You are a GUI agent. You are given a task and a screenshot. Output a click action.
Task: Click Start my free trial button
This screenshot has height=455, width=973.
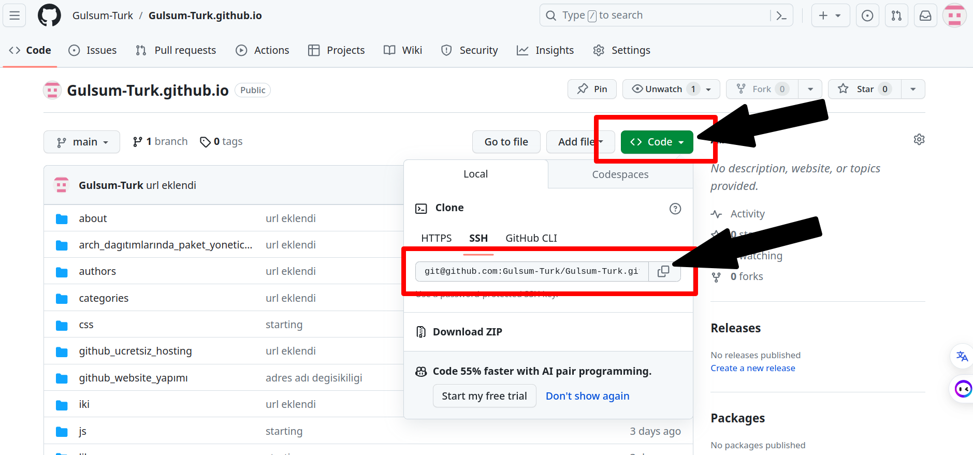coord(484,396)
